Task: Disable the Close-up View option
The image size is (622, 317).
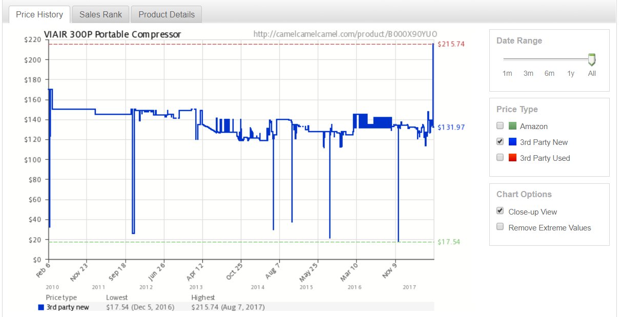Action: [x=500, y=211]
